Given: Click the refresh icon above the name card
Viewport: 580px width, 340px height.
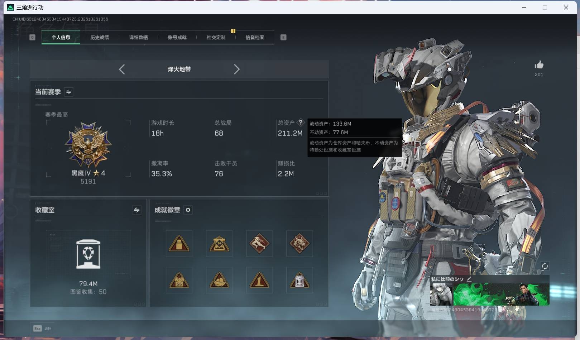Looking at the screenshot, I should [x=545, y=266].
